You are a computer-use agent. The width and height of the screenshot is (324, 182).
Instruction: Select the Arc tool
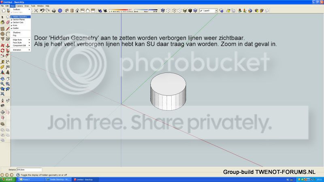click(x=8, y=34)
